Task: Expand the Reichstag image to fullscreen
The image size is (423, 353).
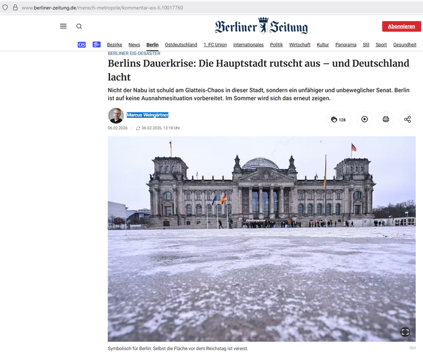Action: pos(405,332)
